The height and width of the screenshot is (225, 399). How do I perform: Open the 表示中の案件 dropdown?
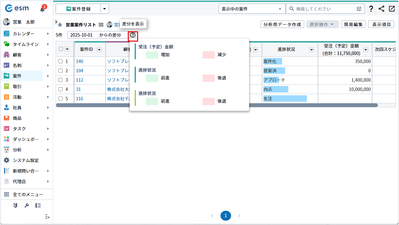tap(252, 9)
